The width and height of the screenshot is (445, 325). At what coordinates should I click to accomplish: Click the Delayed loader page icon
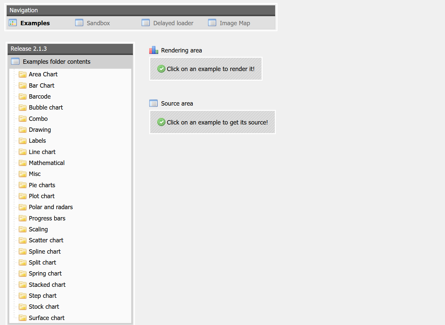tap(146, 23)
